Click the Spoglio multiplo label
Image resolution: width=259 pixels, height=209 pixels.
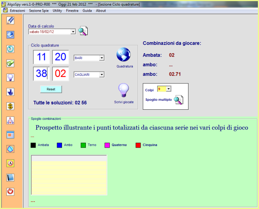159,100
